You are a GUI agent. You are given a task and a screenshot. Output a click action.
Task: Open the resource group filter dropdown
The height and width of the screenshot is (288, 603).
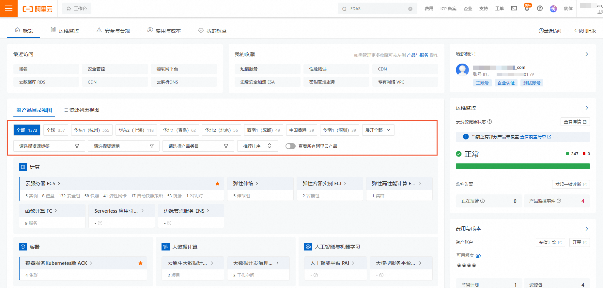(x=124, y=146)
